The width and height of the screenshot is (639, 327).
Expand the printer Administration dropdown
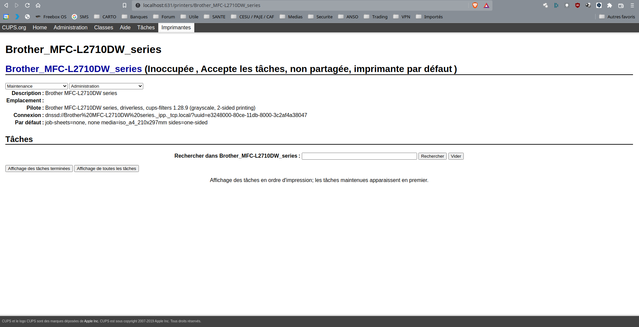106,86
